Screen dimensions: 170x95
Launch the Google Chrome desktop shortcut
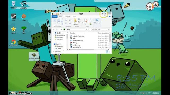[14, 43]
